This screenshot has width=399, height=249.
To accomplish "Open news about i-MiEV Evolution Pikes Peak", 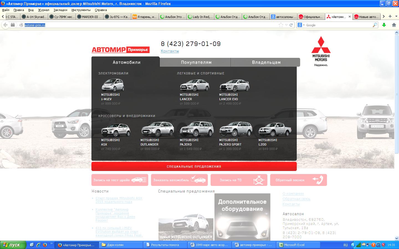I will click(x=119, y=232).
